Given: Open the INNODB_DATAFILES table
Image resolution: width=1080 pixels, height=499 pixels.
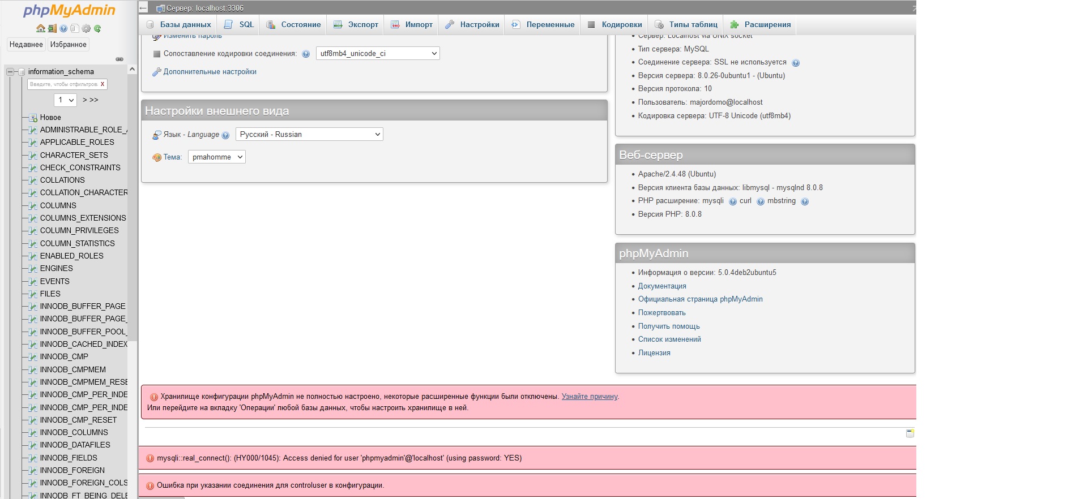Looking at the screenshot, I should (75, 445).
